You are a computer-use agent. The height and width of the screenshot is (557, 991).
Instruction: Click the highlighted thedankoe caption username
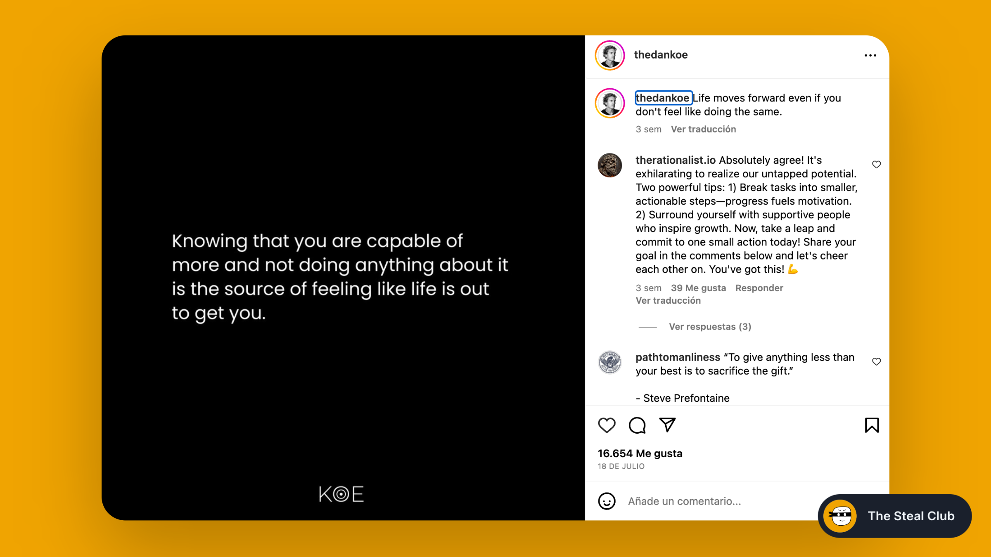(x=663, y=98)
